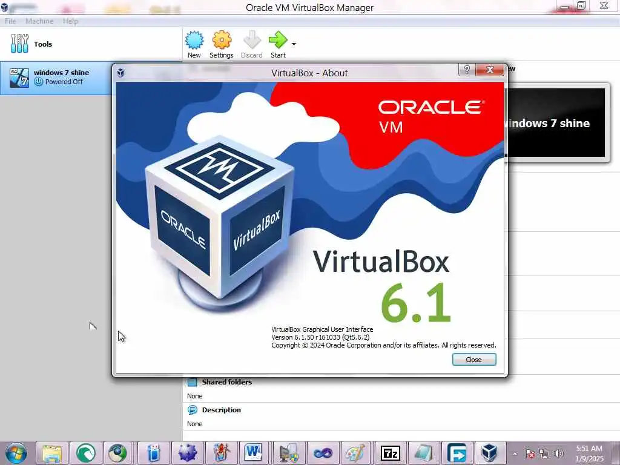Open the green swirl browser taskbar icon
620x465 pixels.
tap(86, 453)
